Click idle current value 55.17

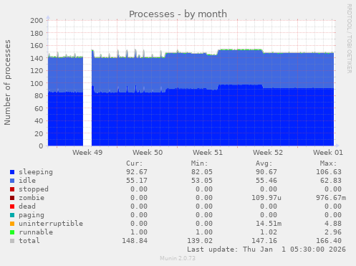pyautogui.click(x=137, y=181)
